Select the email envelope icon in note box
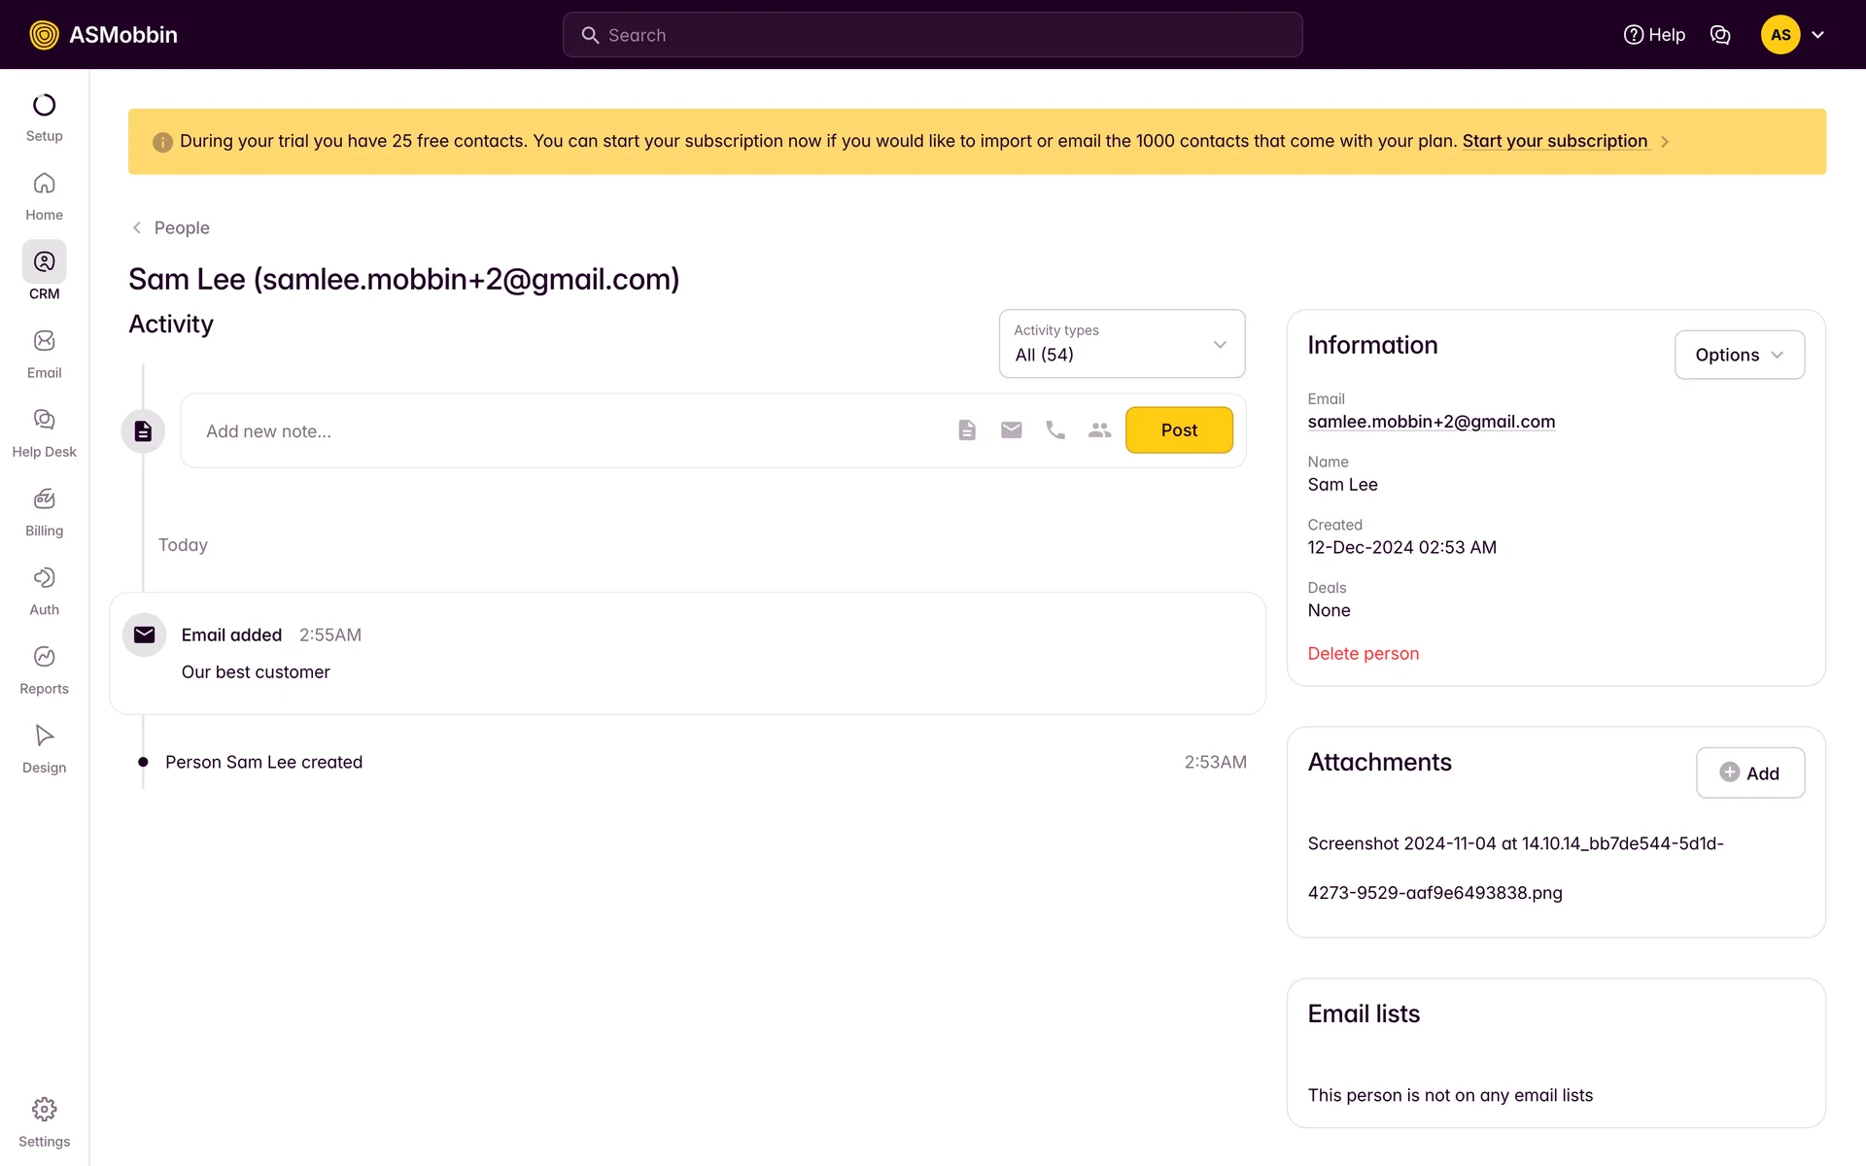The height and width of the screenshot is (1166, 1866). click(x=1011, y=430)
